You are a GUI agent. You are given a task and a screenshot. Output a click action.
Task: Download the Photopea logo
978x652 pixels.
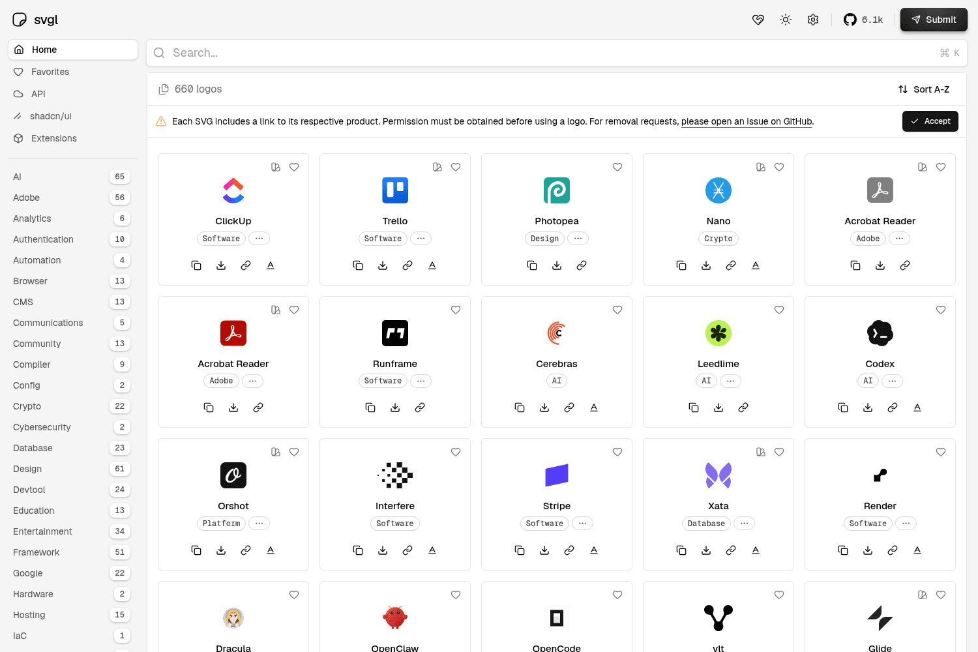pos(557,265)
